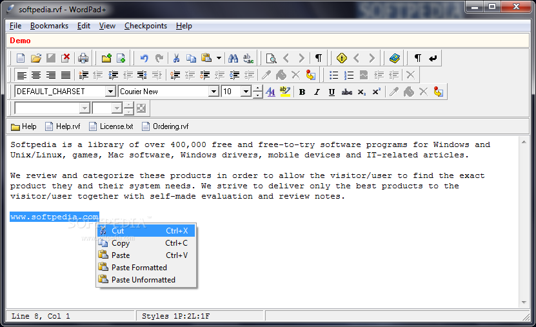Open the Help menu in menu bar
The width and height of the screenshot is (536, 327).
[x=184, y=26]
